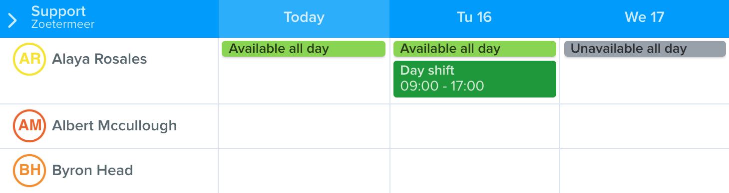Select the Tu 16 column header
The image size is (729, 193).
point(474,17)
